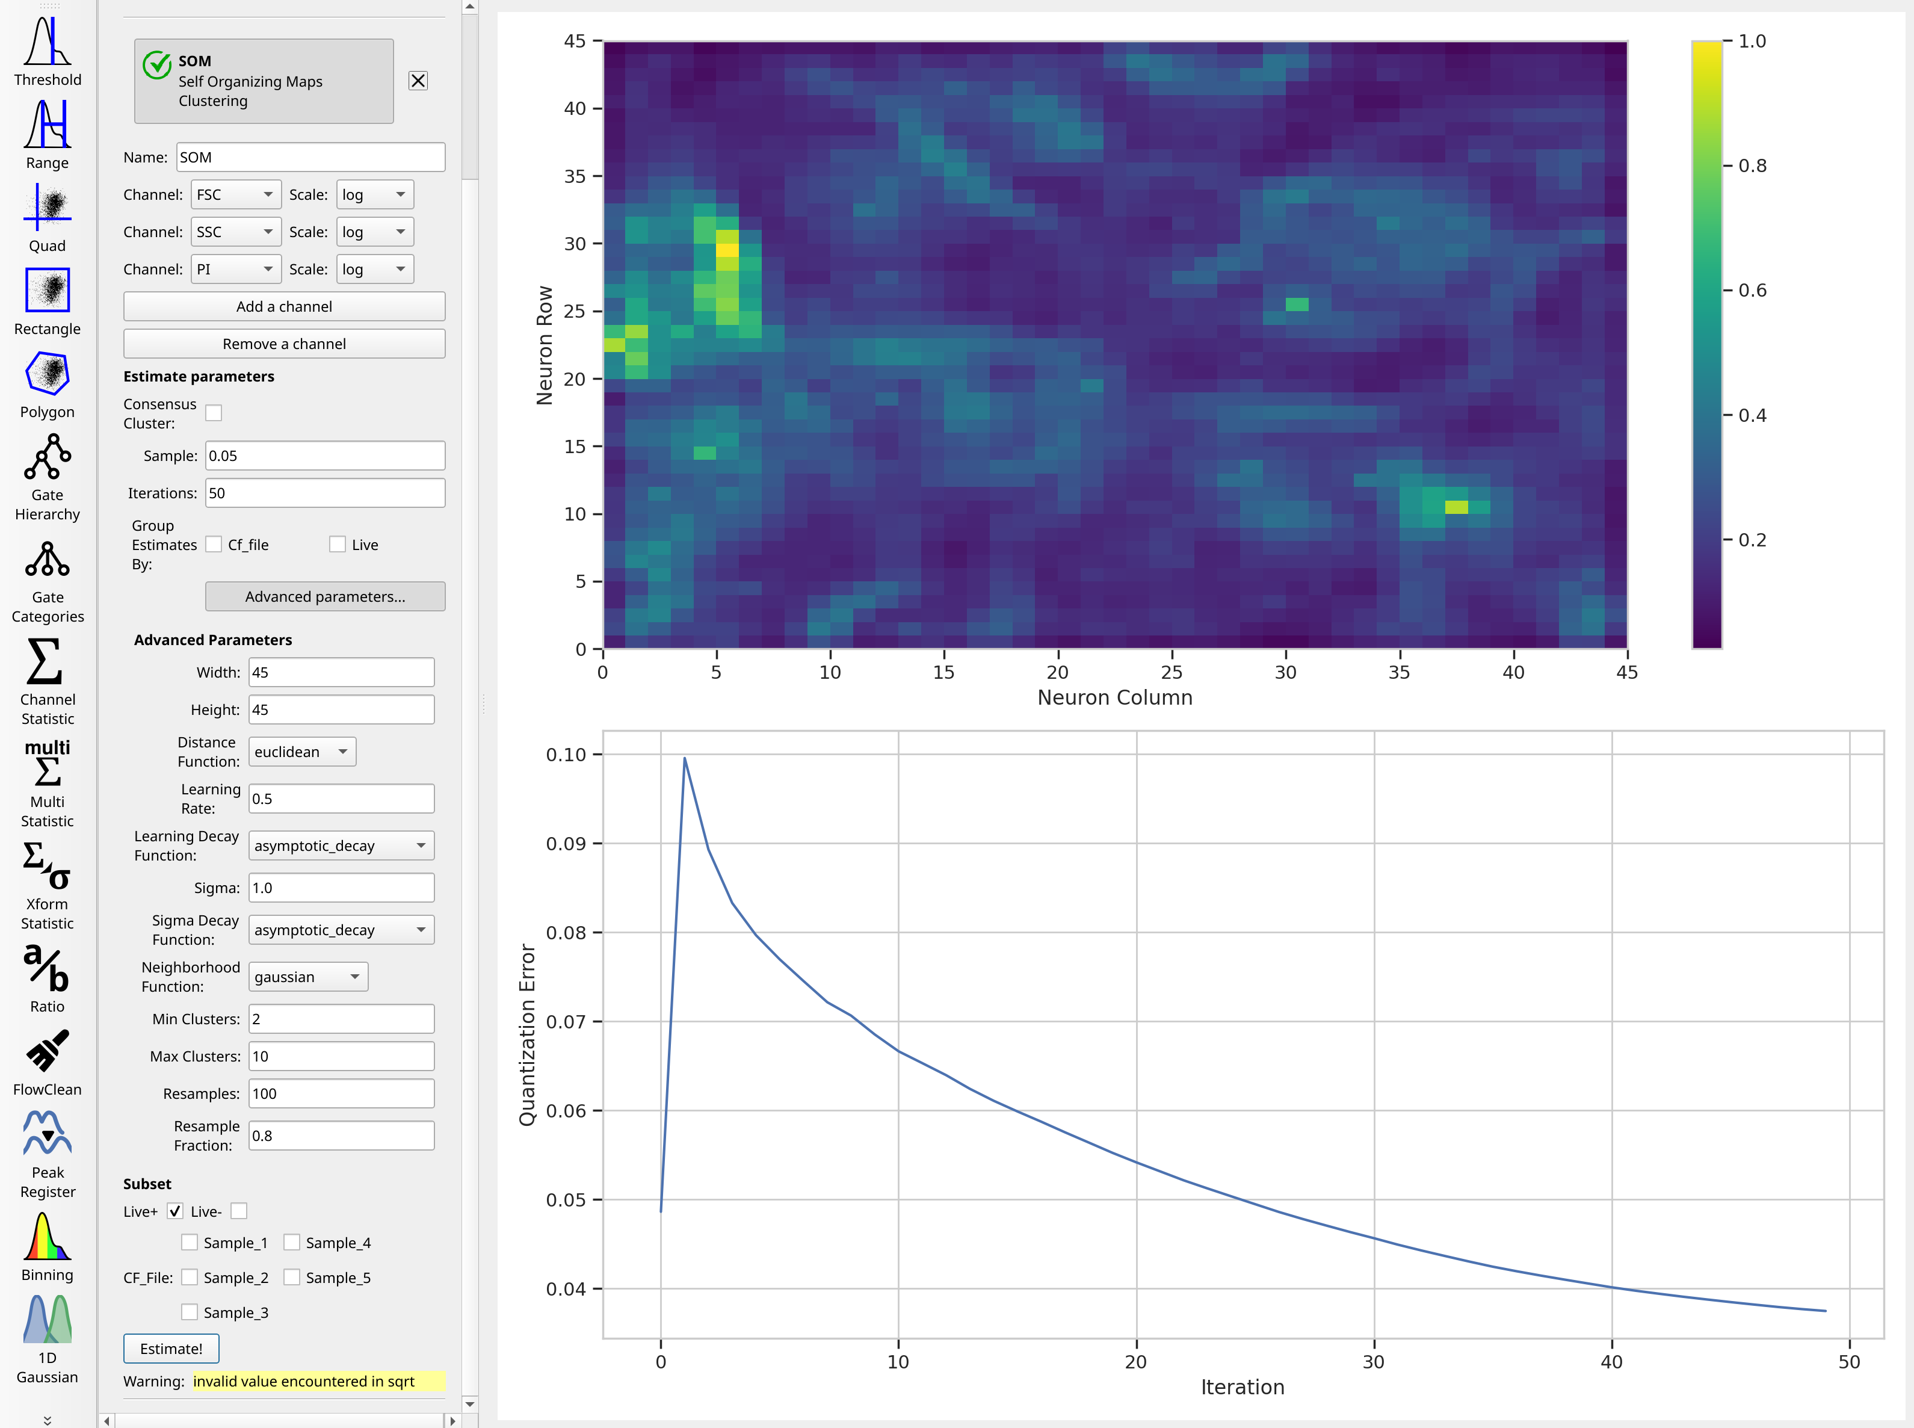Image resolution: width=1914 pixels, height=1428 pixels.
Task: Click the Iterations input field
Action: [x=325, y=493]
